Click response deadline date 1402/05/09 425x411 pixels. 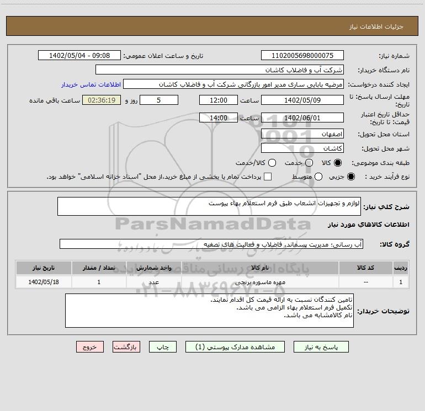[302, 100]
